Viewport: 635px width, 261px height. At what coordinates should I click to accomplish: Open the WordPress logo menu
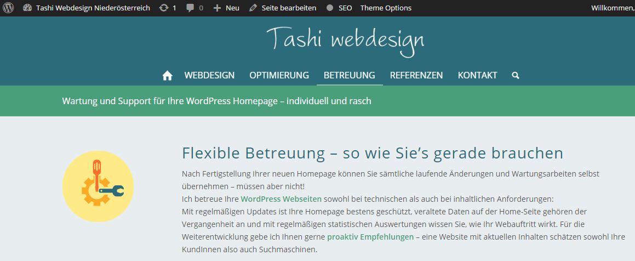click(x=8, y=8)
